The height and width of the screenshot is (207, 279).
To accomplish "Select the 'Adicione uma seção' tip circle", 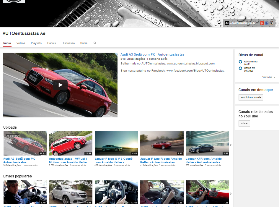I will pos(240,62).
